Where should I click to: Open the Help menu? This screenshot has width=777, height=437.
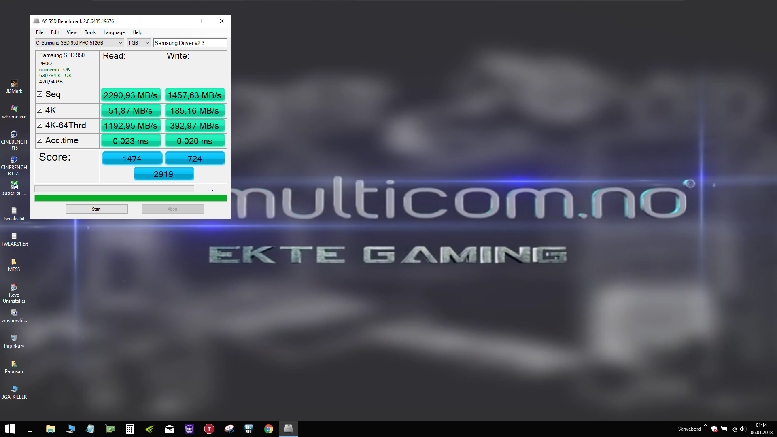click(137, 32)
